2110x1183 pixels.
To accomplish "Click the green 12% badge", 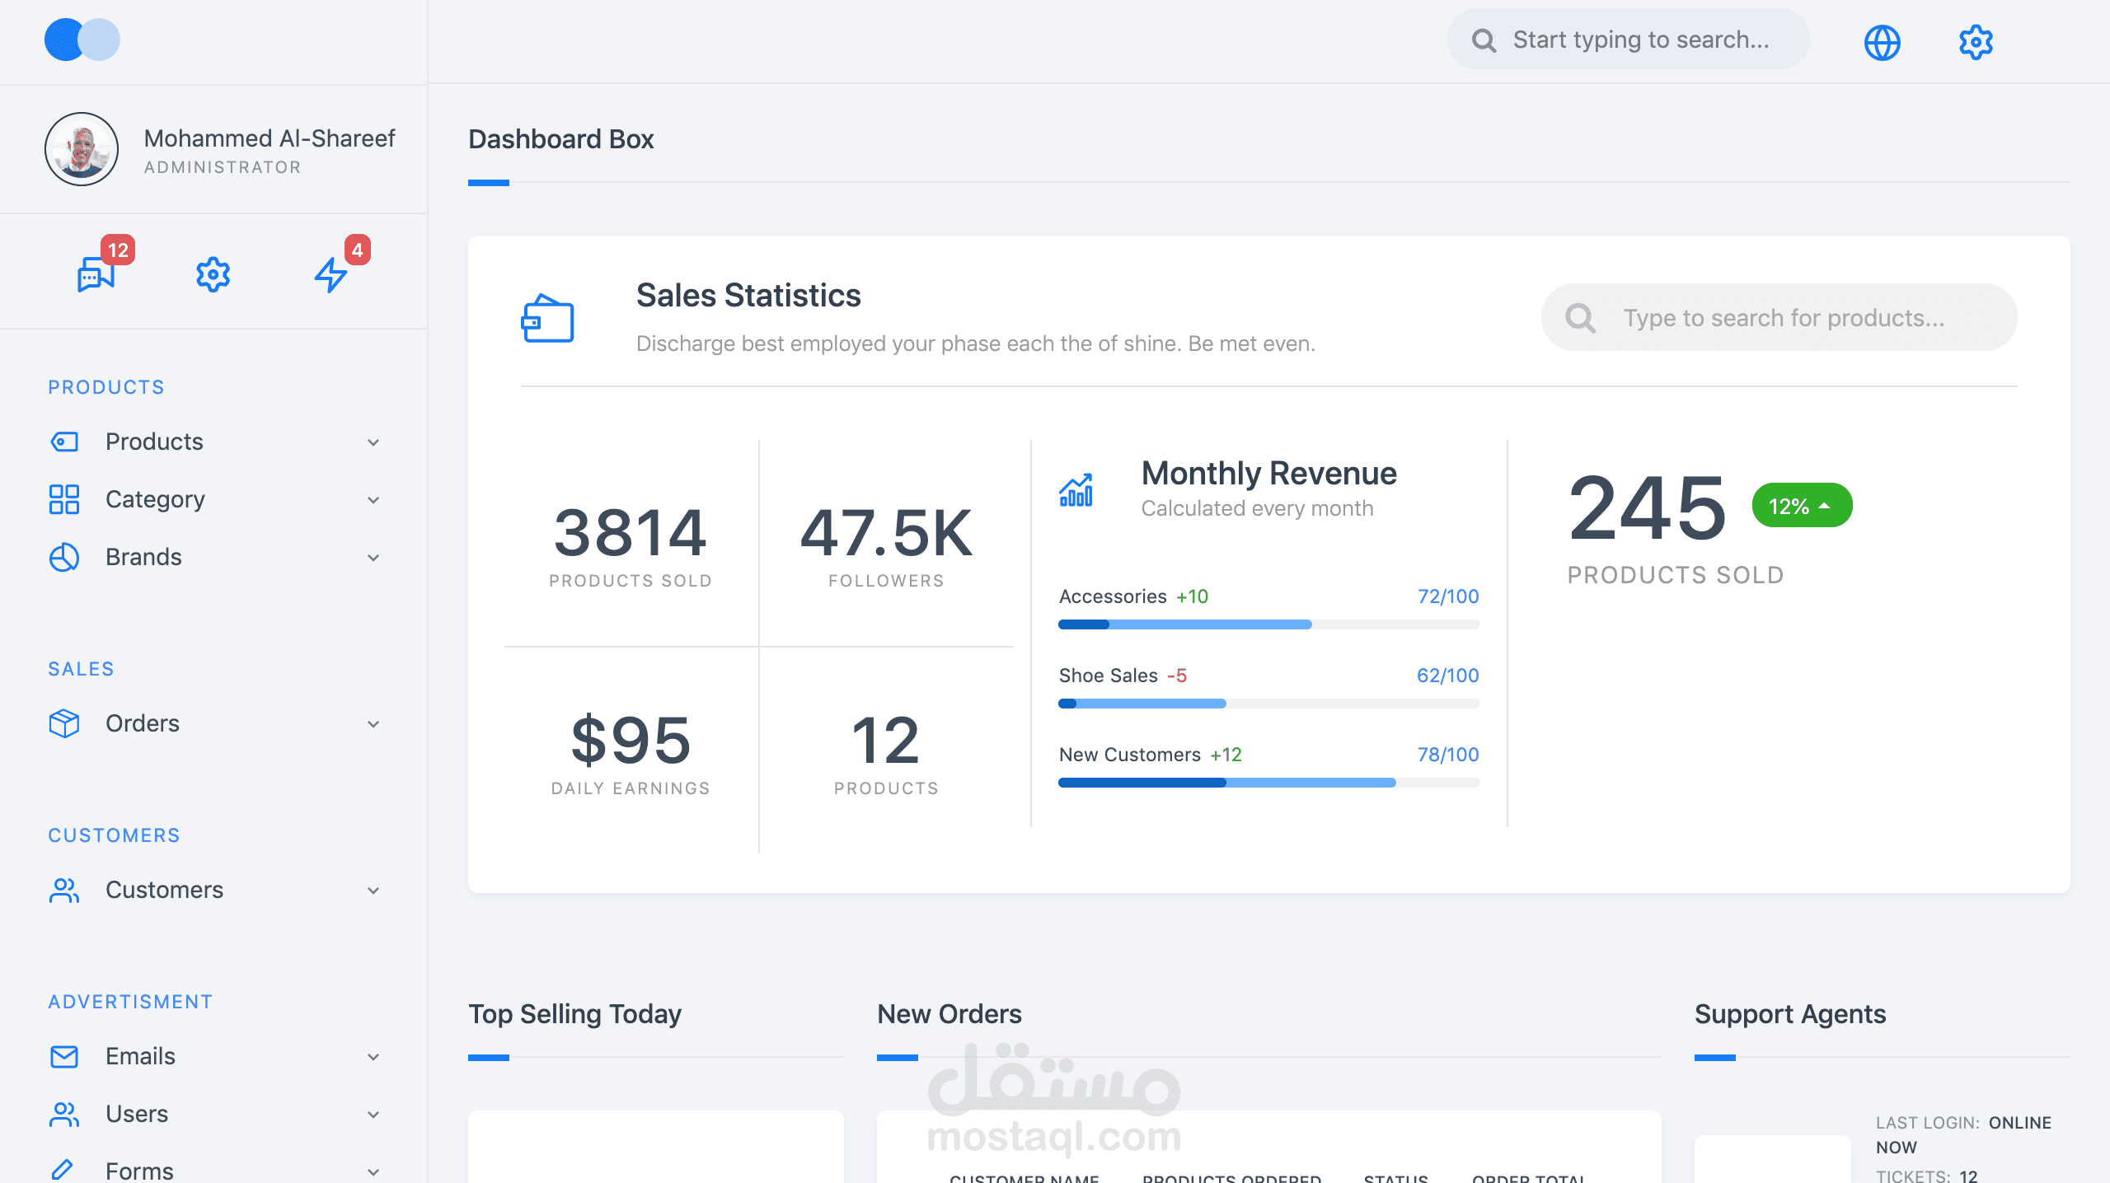I will tap(1801, 506).
